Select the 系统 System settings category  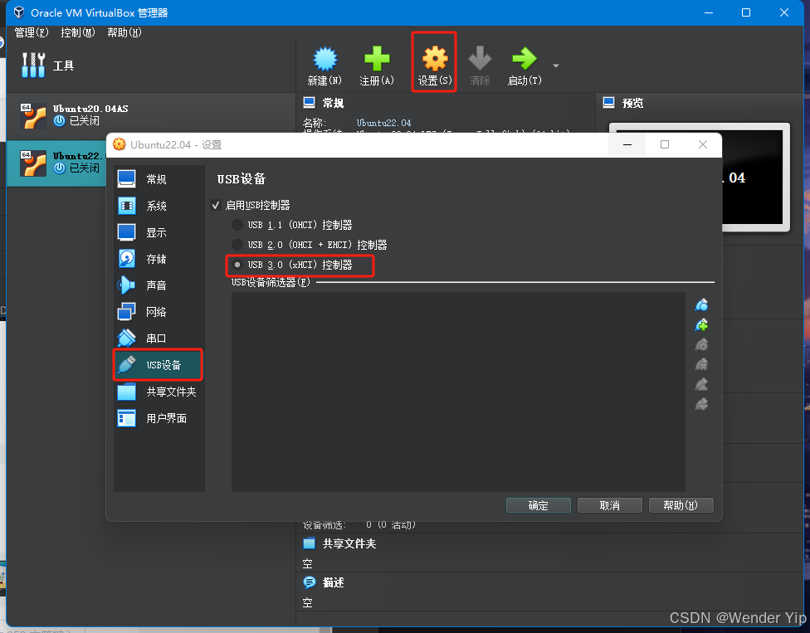pyautogui.click(x=159, y=206)
